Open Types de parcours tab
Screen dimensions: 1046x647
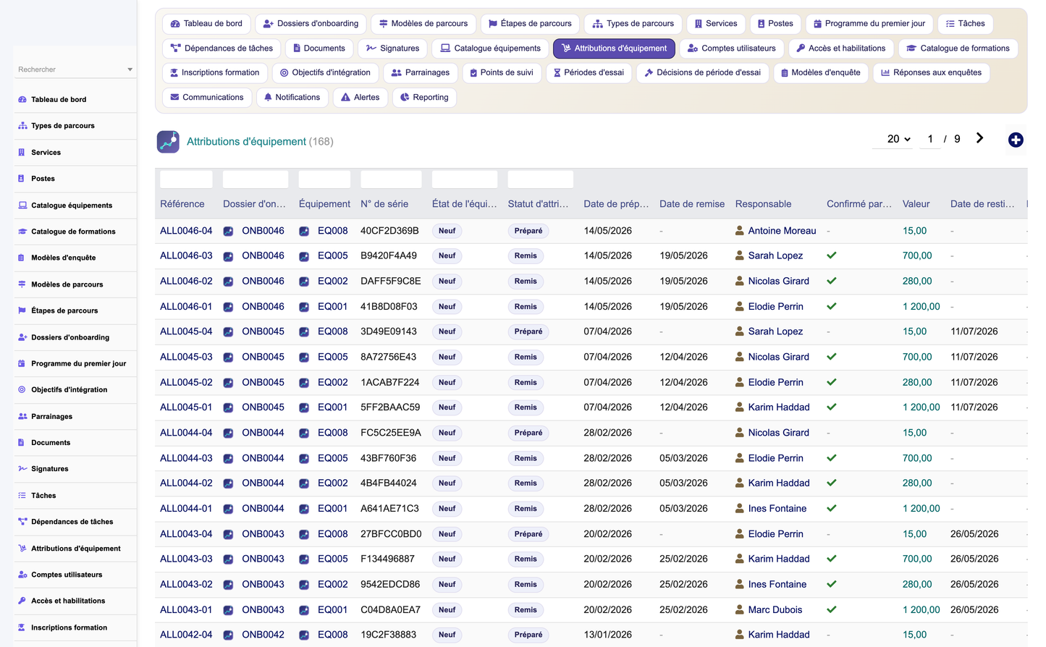click(633, 24)
